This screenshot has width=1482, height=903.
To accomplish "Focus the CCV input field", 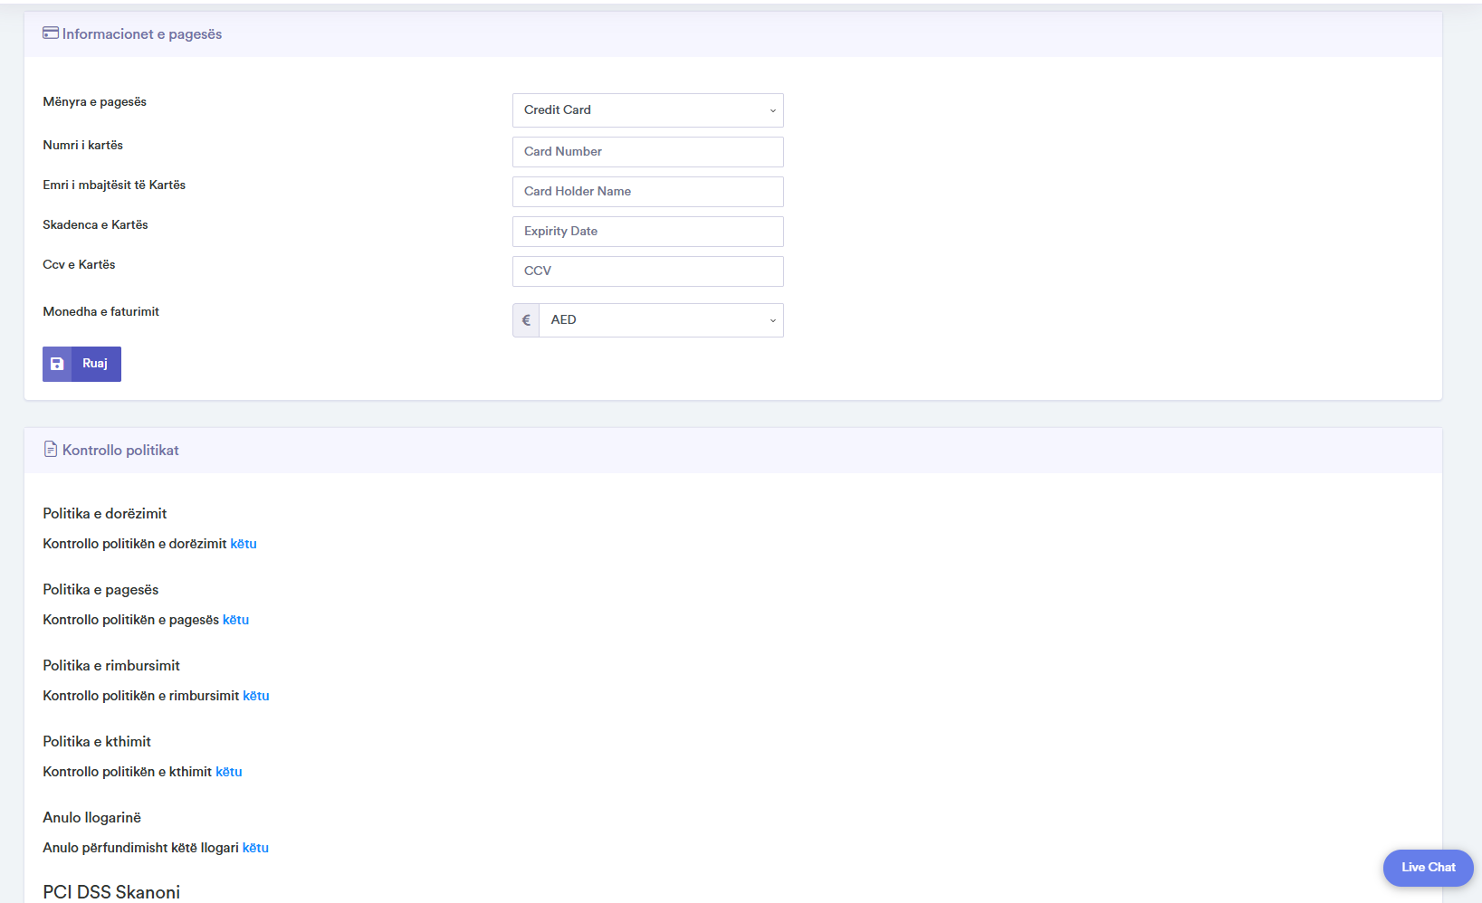I will (648, 271).
